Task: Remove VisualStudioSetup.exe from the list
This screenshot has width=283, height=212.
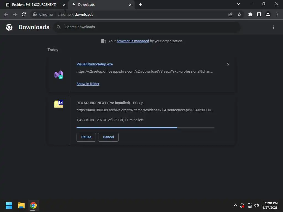Action: coord(228,64)
